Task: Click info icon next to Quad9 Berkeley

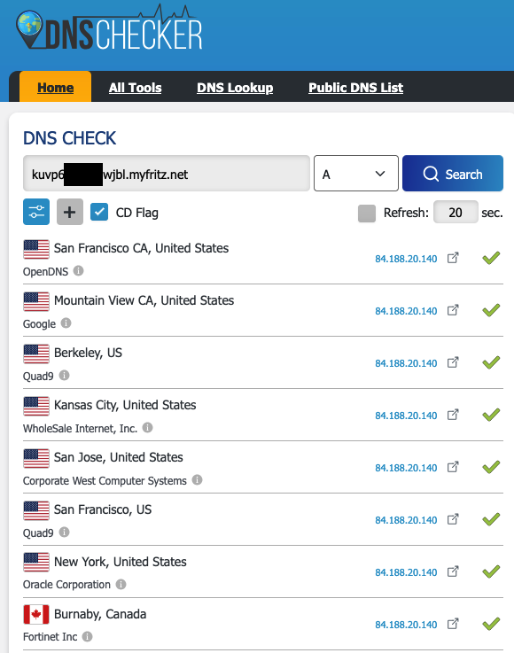Action: [64, 376]
